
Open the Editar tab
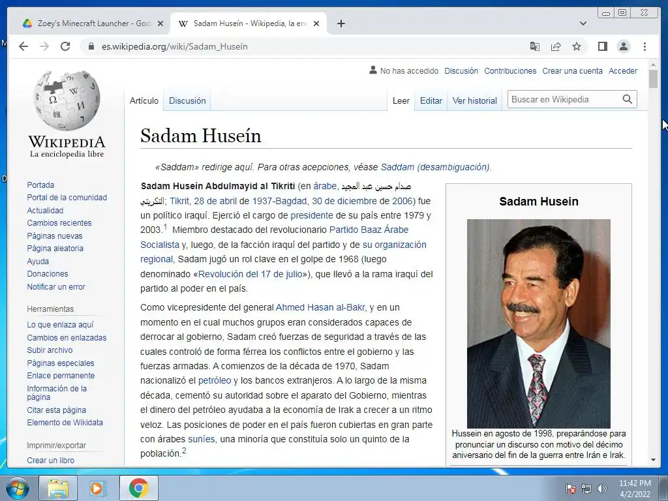[431, 100]
